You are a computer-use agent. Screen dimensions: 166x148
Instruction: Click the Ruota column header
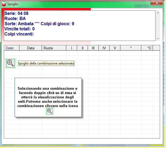click(54, 48)
